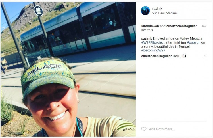Click the selfie photo of the post

point(68,69)
